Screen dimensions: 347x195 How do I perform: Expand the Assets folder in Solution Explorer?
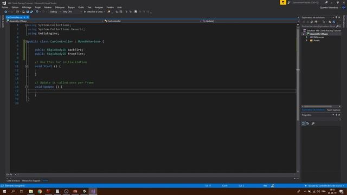tap(307, 41)
